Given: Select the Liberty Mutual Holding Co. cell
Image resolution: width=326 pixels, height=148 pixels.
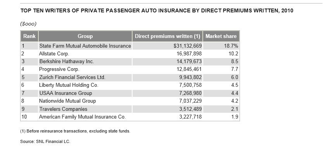Looking at the screenshot, I should tap(85, 85).
